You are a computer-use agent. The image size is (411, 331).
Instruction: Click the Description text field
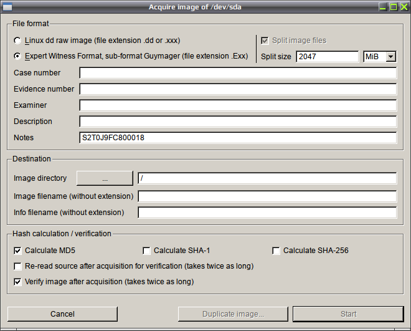(238, 122)
